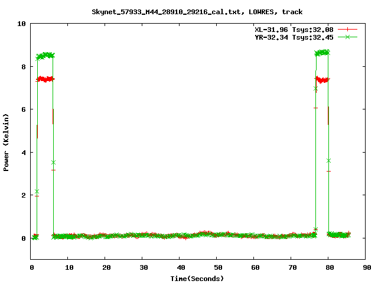Screen dimensions: 378x284
Task: Click the x-axis tick label 90
Action: (x=367, y=267)
